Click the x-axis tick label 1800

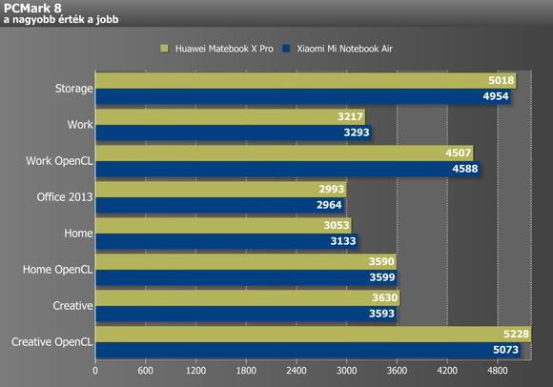(246, 371)
